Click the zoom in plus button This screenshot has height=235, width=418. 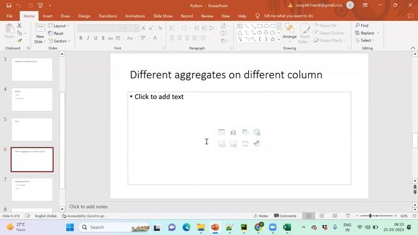[396, 216]
